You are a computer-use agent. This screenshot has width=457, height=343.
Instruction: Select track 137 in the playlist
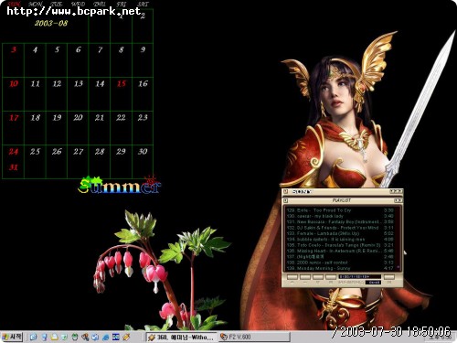tap(340, 257)
